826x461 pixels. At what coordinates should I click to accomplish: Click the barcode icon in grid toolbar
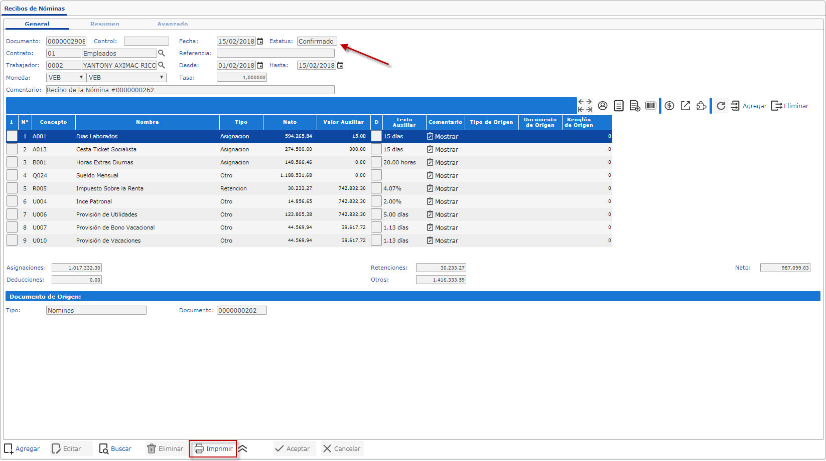(651, 106)
